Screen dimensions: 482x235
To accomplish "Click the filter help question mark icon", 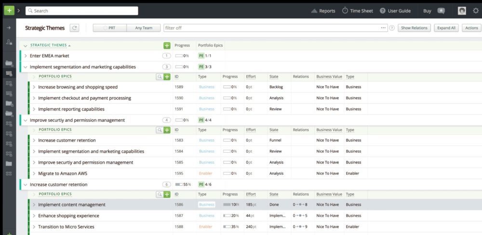I will (x=392, y=28).
